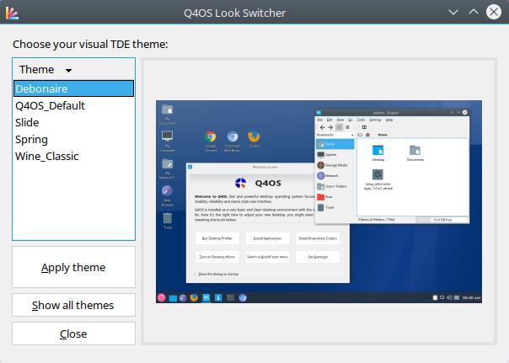Select the Q4OS_Default theme
This screenshot has height=363, width=509.
coord(73,105)
